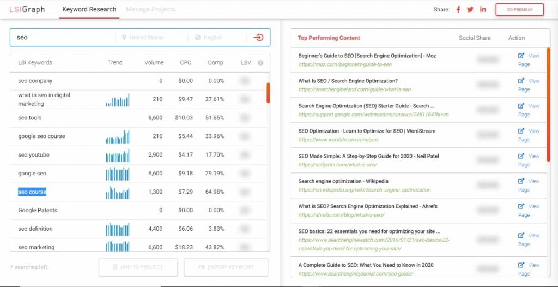Switch to the Keyword Research tab
558x287 pixels.
[x=89, y=9]
